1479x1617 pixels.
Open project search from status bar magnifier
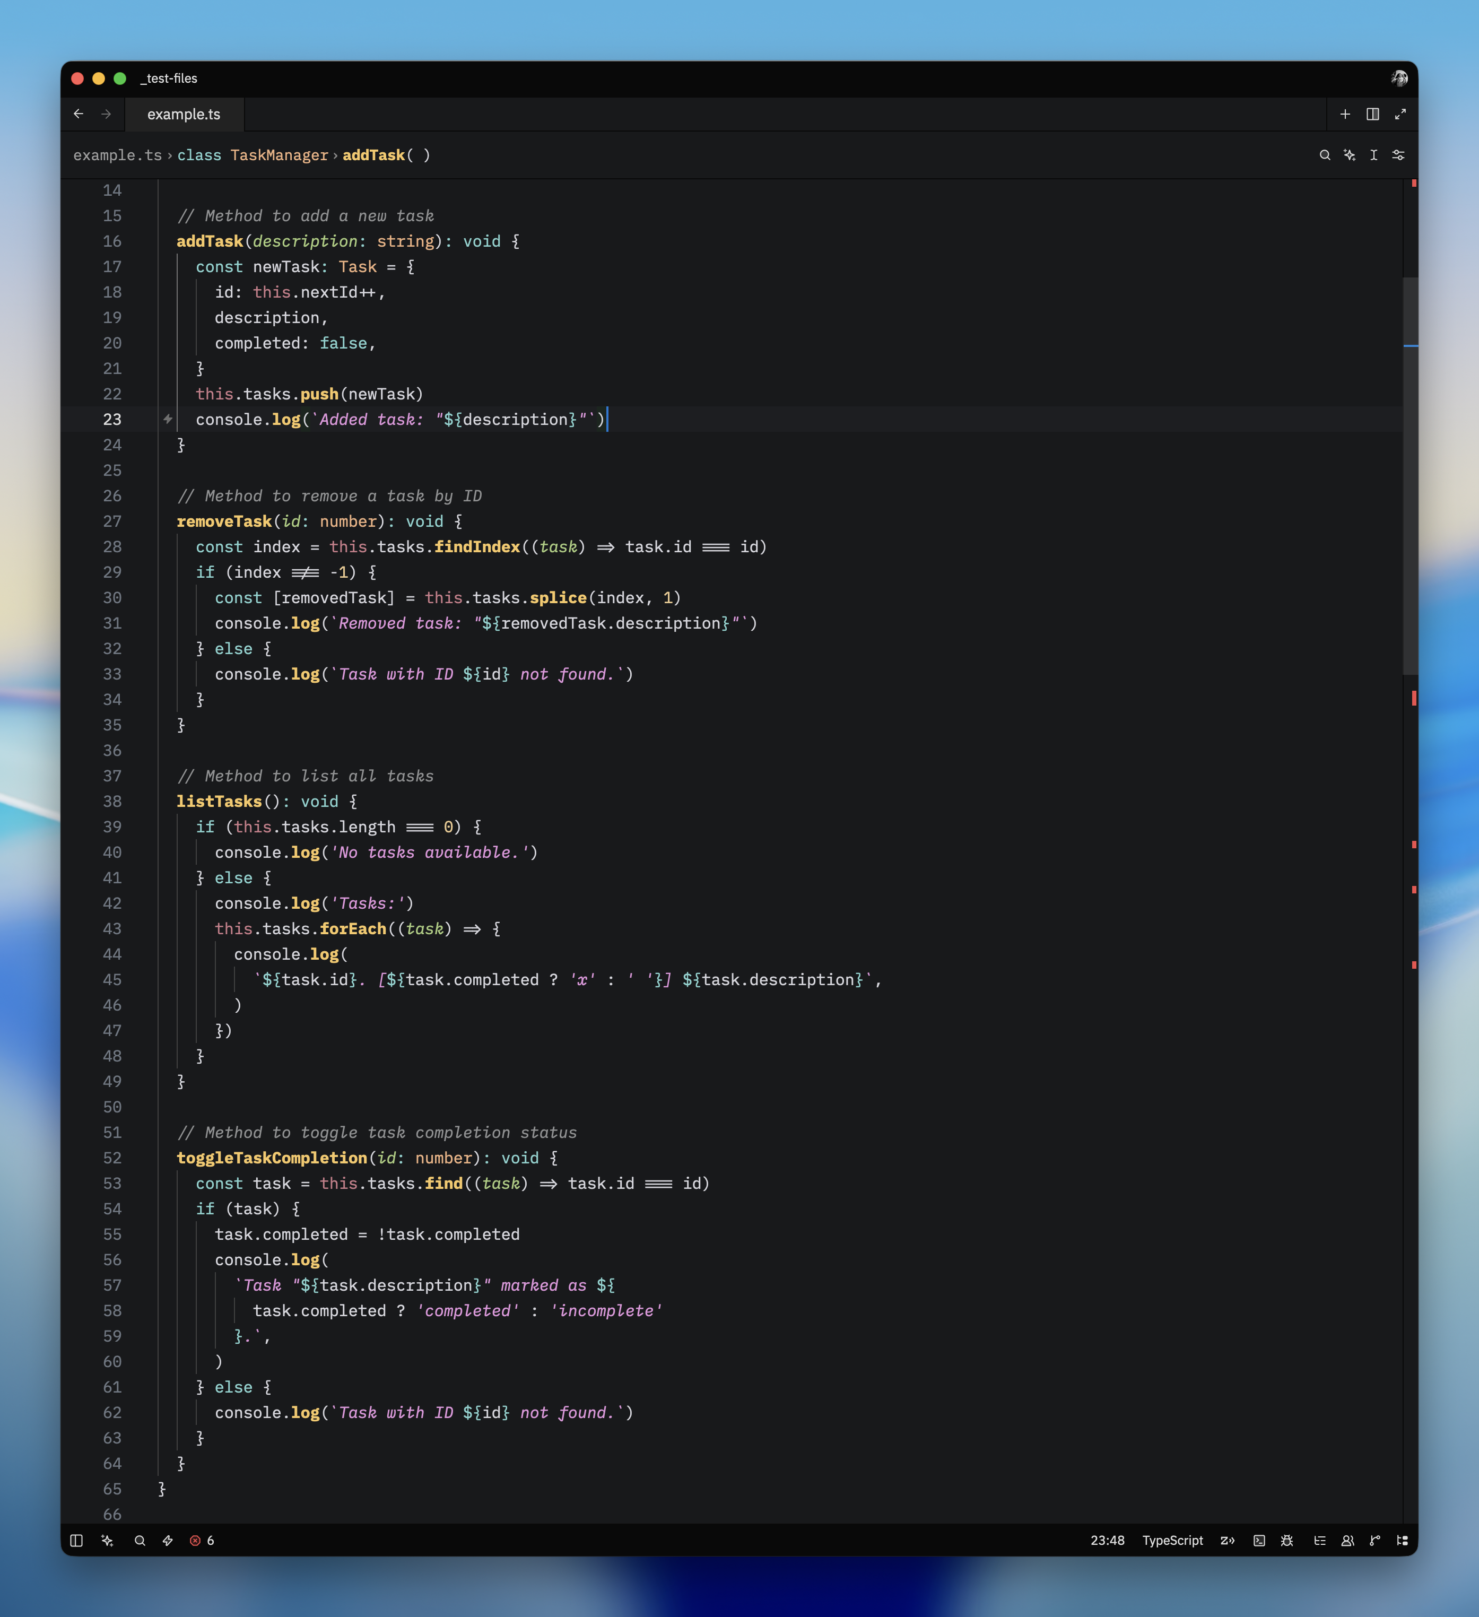point(140,1540)
